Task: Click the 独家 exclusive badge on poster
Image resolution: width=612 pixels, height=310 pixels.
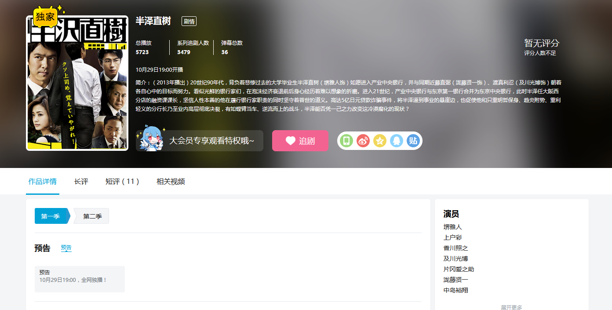Action: (x=45, y=17)
